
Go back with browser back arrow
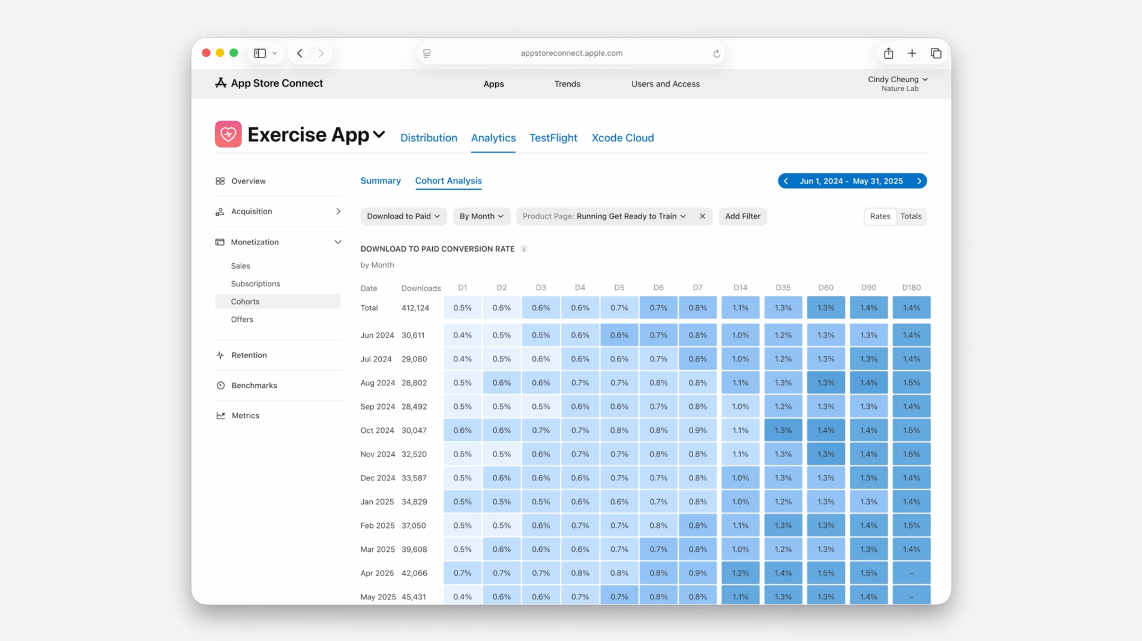[x=300, y=53]
